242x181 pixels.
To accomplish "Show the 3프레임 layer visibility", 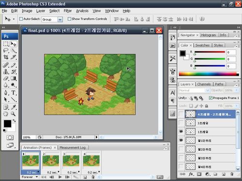I will [181, 123].
